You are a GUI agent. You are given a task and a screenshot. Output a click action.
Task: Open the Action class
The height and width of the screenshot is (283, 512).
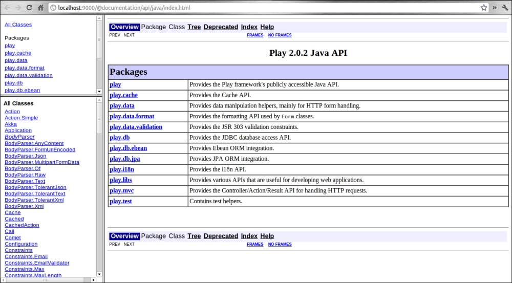pyautogui.click(x=12, y=112)
